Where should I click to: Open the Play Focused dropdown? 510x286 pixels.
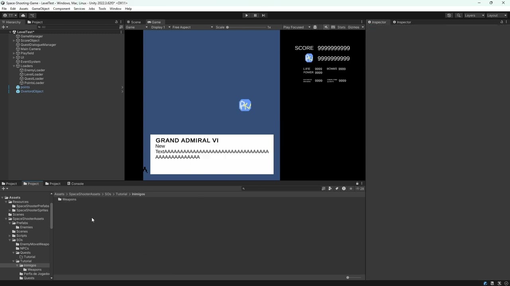296,27
